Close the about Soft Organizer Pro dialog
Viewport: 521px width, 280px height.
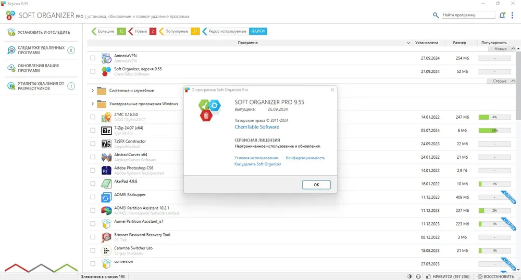click(x=332, y=90)
